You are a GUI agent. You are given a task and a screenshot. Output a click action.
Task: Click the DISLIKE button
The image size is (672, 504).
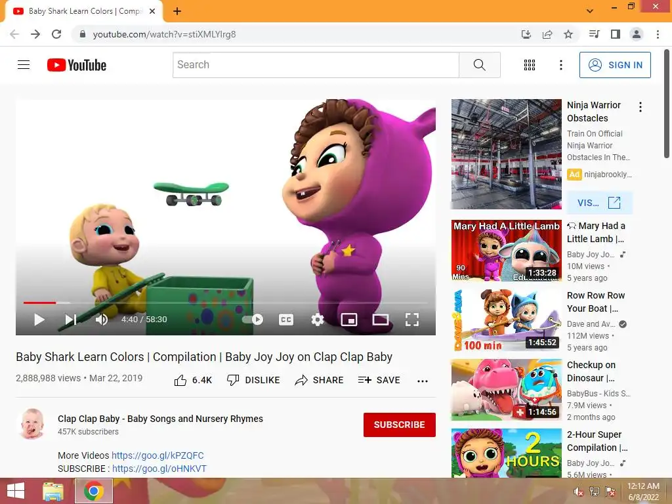[253, 380]
